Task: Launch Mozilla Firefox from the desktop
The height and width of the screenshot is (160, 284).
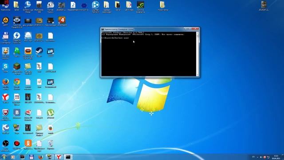Action: [6, 82]
